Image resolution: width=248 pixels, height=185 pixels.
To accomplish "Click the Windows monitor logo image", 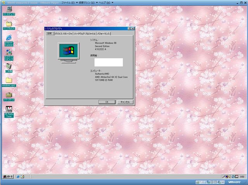I will coord(69,53).
